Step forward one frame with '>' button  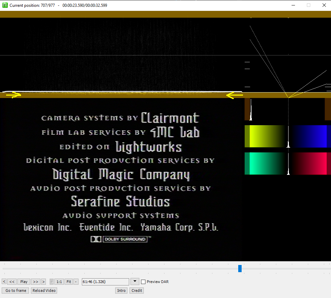43,282
